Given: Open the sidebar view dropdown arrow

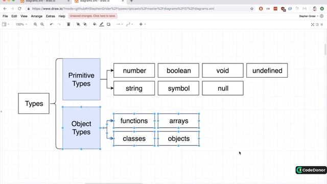Looking at the screenshot, I should [x=9, y=25].
